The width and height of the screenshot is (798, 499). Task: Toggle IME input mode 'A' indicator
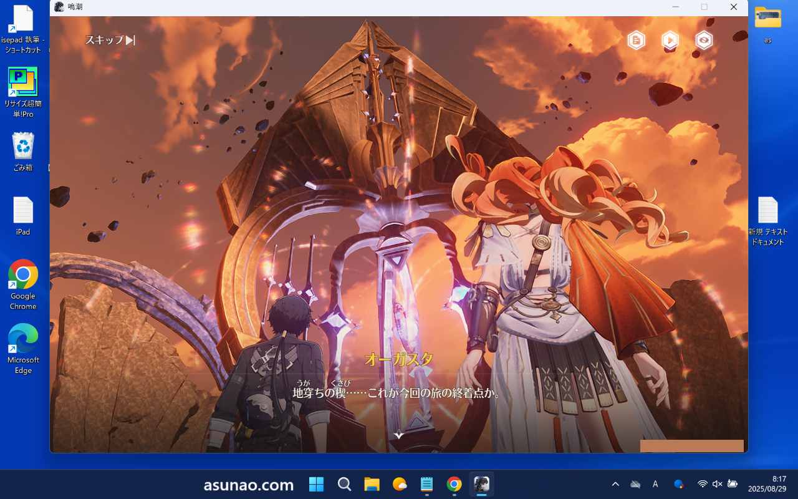(x=655, y=484)
